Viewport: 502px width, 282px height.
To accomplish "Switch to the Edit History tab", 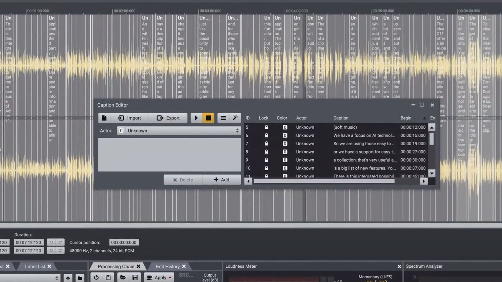I will click(168, 267).
